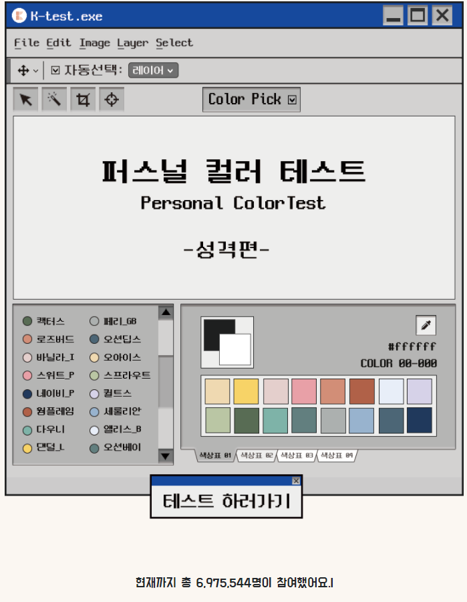Open the File menu
The height and width of the screenshot is (602, 467).
click(x=27, y=43)
